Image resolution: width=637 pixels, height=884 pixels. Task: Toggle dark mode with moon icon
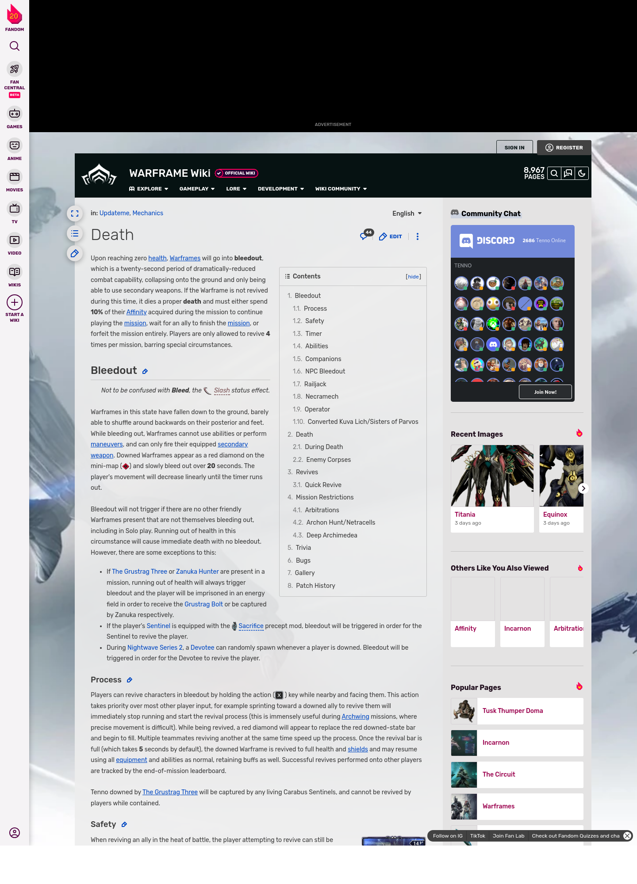[582, 174]
